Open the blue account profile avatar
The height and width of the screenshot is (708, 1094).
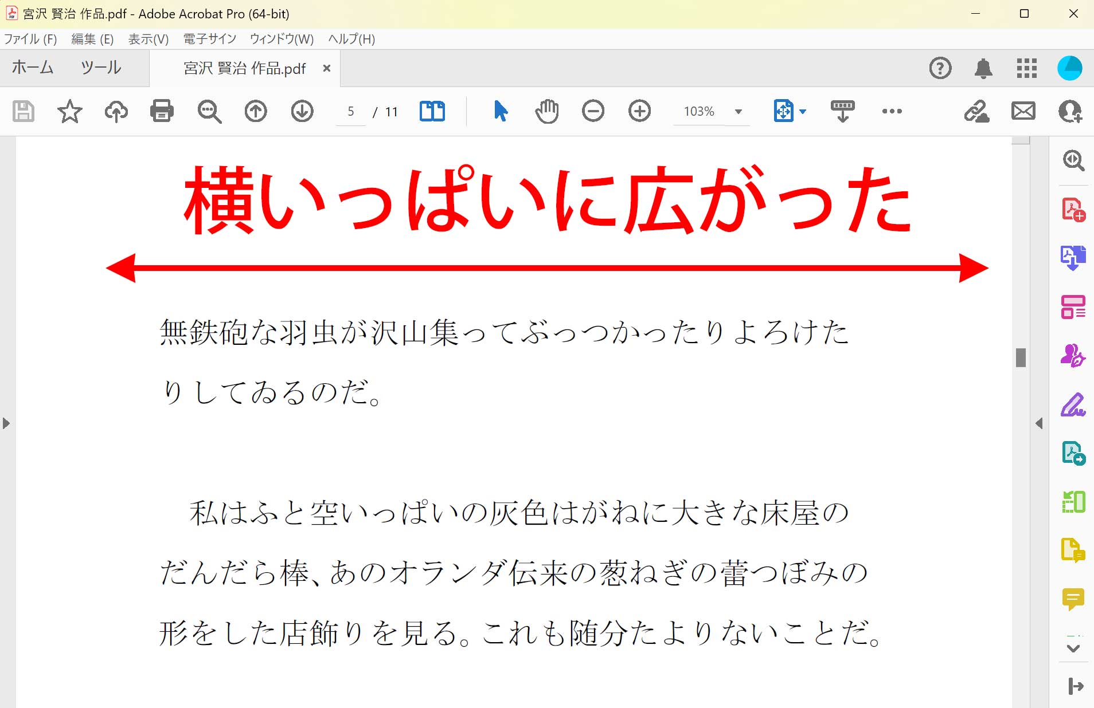(x=1070, y=68)
